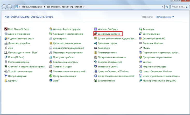Image resolution: width=190 pixels, height=115 pixels.
Task: Open the Flash Player (32 бита) icon
Action: 6,29
